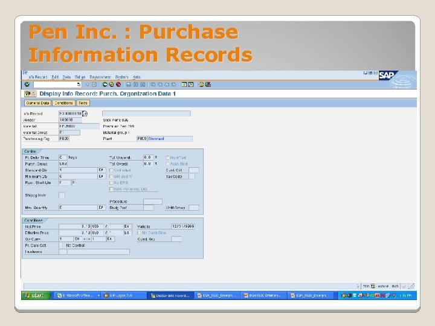435x326 pixels.
Task: Click the Purchasing Org field
Action: pyautogui.click(x=64, y=139)
